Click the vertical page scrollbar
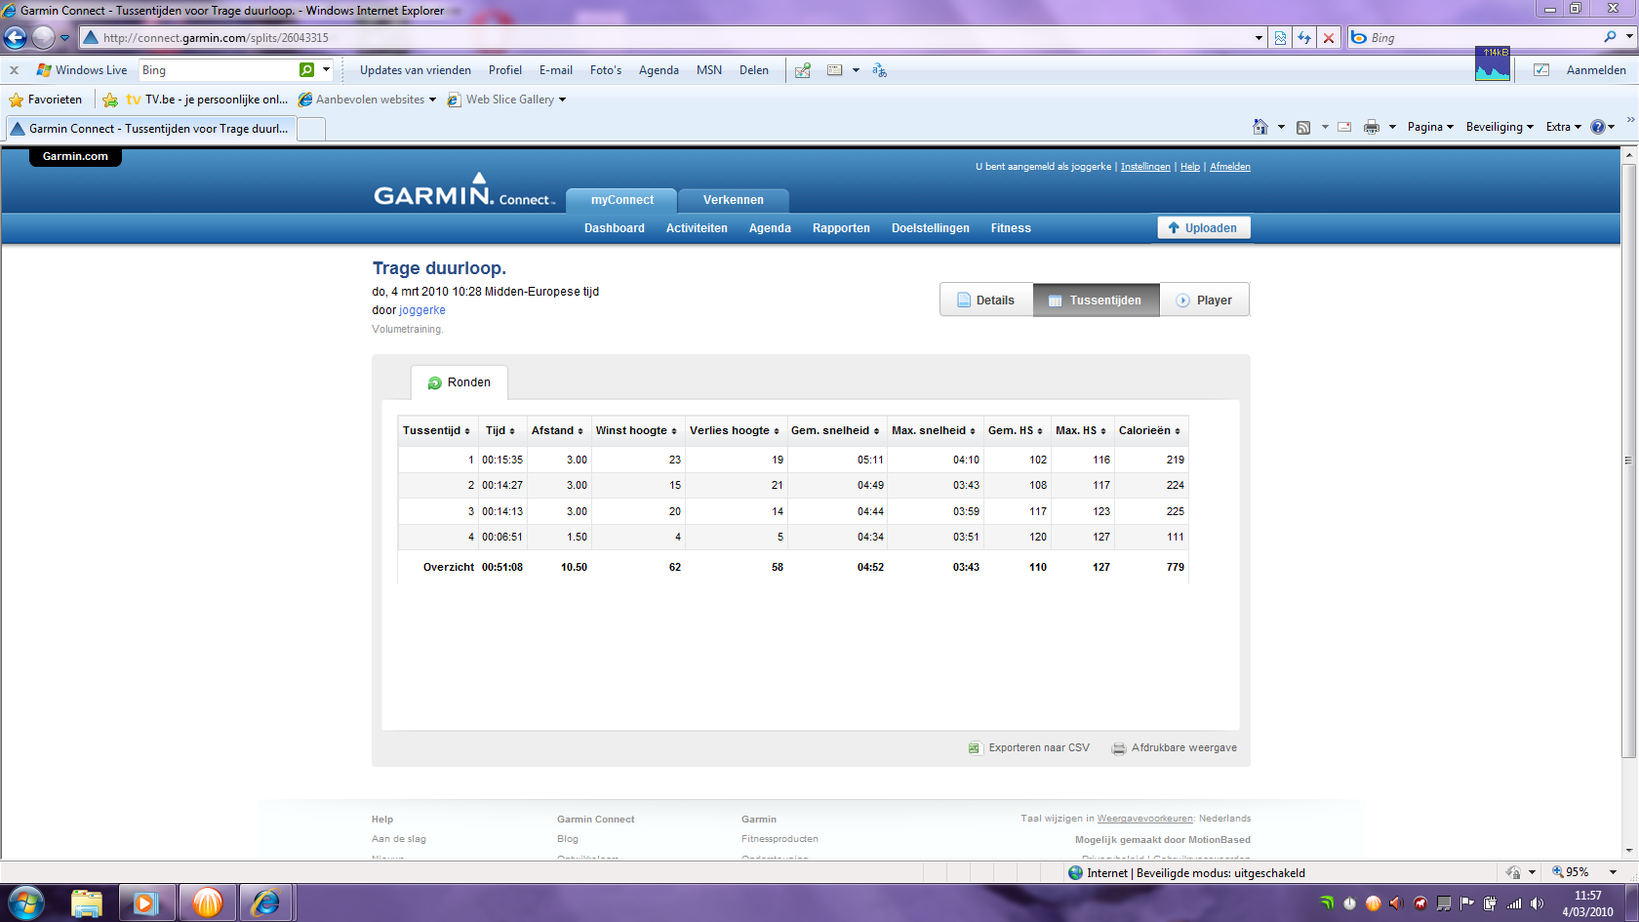Viewport: 1639px width, 922px height. (x=1628, y=459)
